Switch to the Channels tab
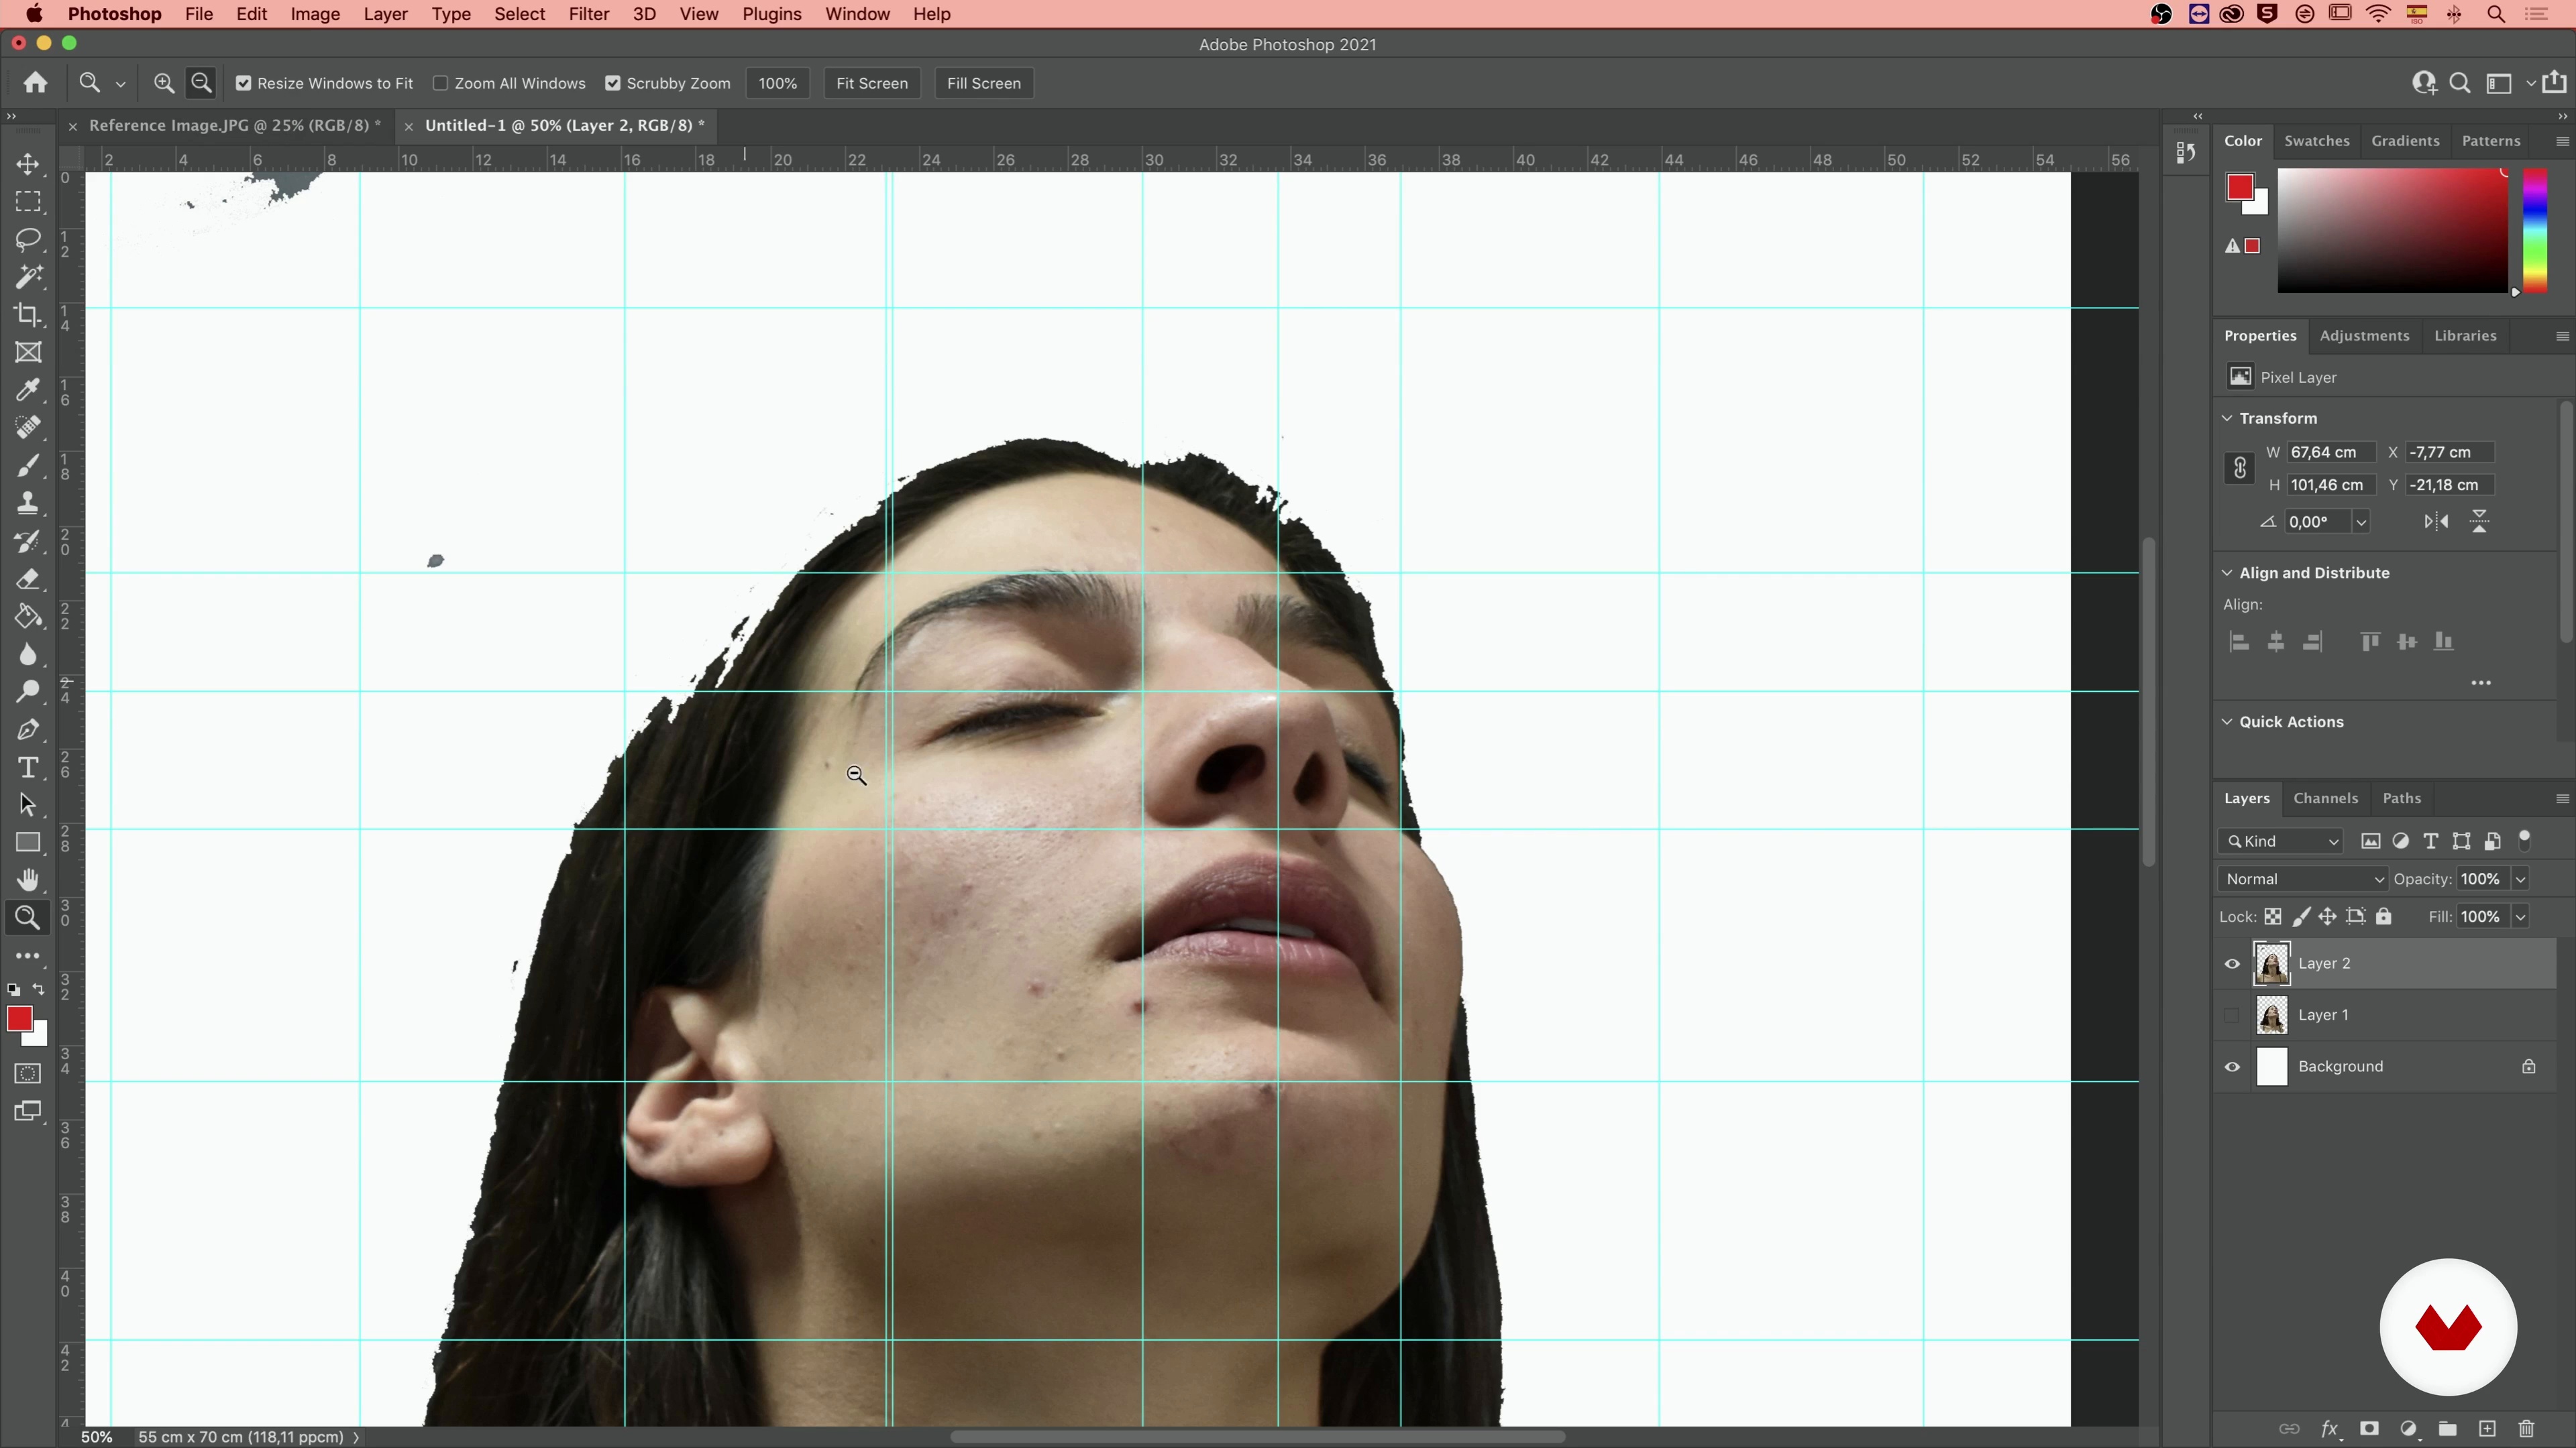 click(2325, 798)
